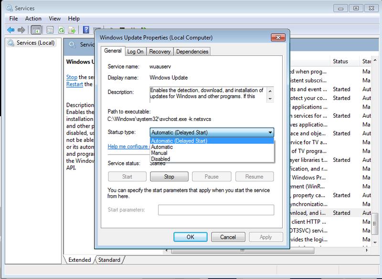Screen dimensions: 382x279
Task: Switch to the Dependencies tab
Action: tap(192, 51)
